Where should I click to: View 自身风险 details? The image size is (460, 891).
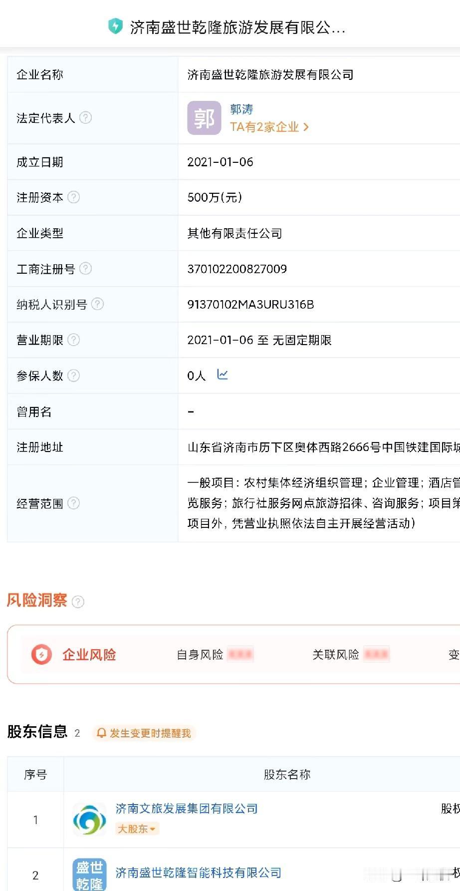(215, 654)
